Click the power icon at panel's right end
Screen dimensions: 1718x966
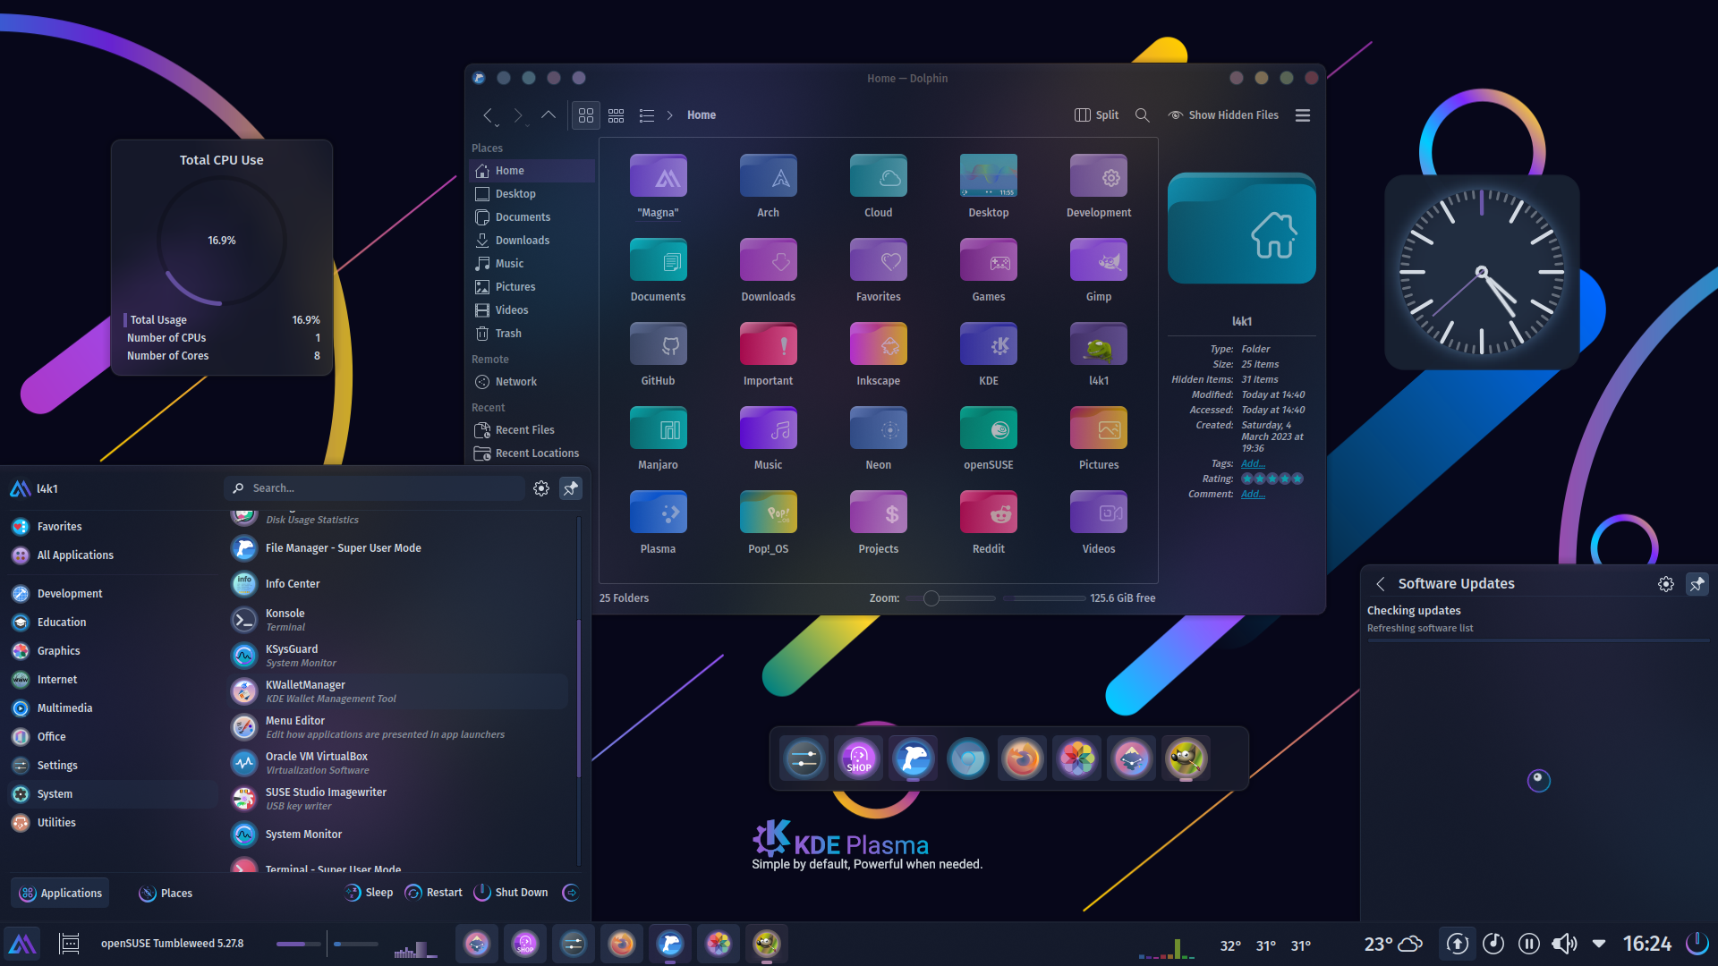click(1697, 944)
